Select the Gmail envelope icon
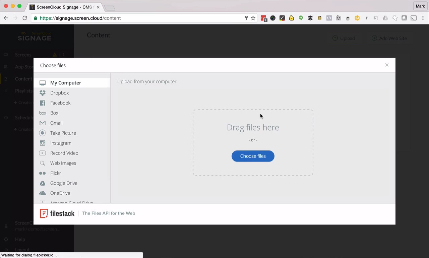 pyautogui.click(x=43, y=123)
